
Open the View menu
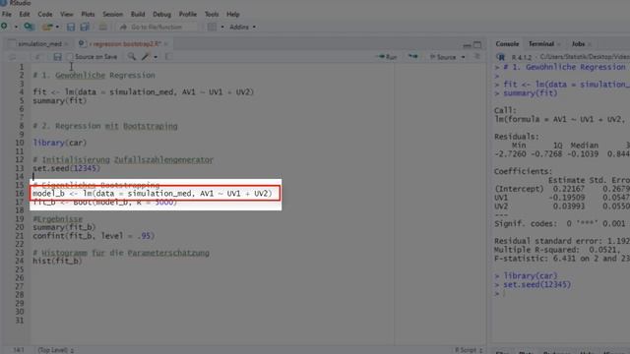coord(67,14)
